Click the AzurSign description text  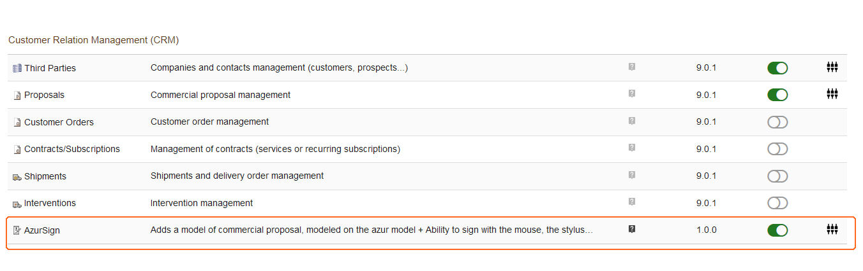(x=372, y=230)
